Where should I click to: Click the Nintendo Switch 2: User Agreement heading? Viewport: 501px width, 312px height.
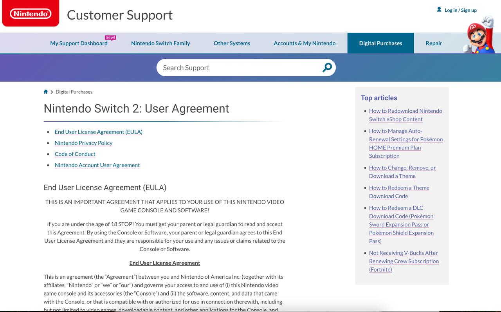(136, 108)
